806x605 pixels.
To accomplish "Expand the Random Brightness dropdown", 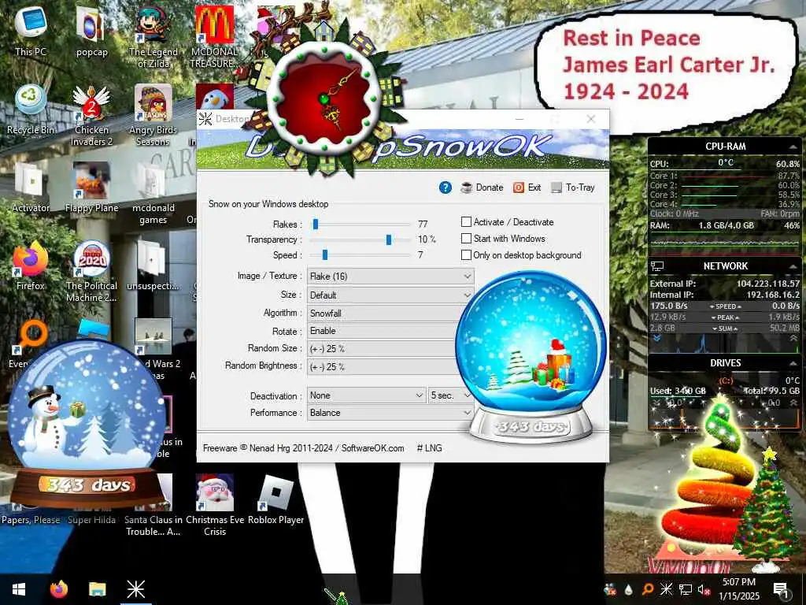I will (x=383, y=366).
